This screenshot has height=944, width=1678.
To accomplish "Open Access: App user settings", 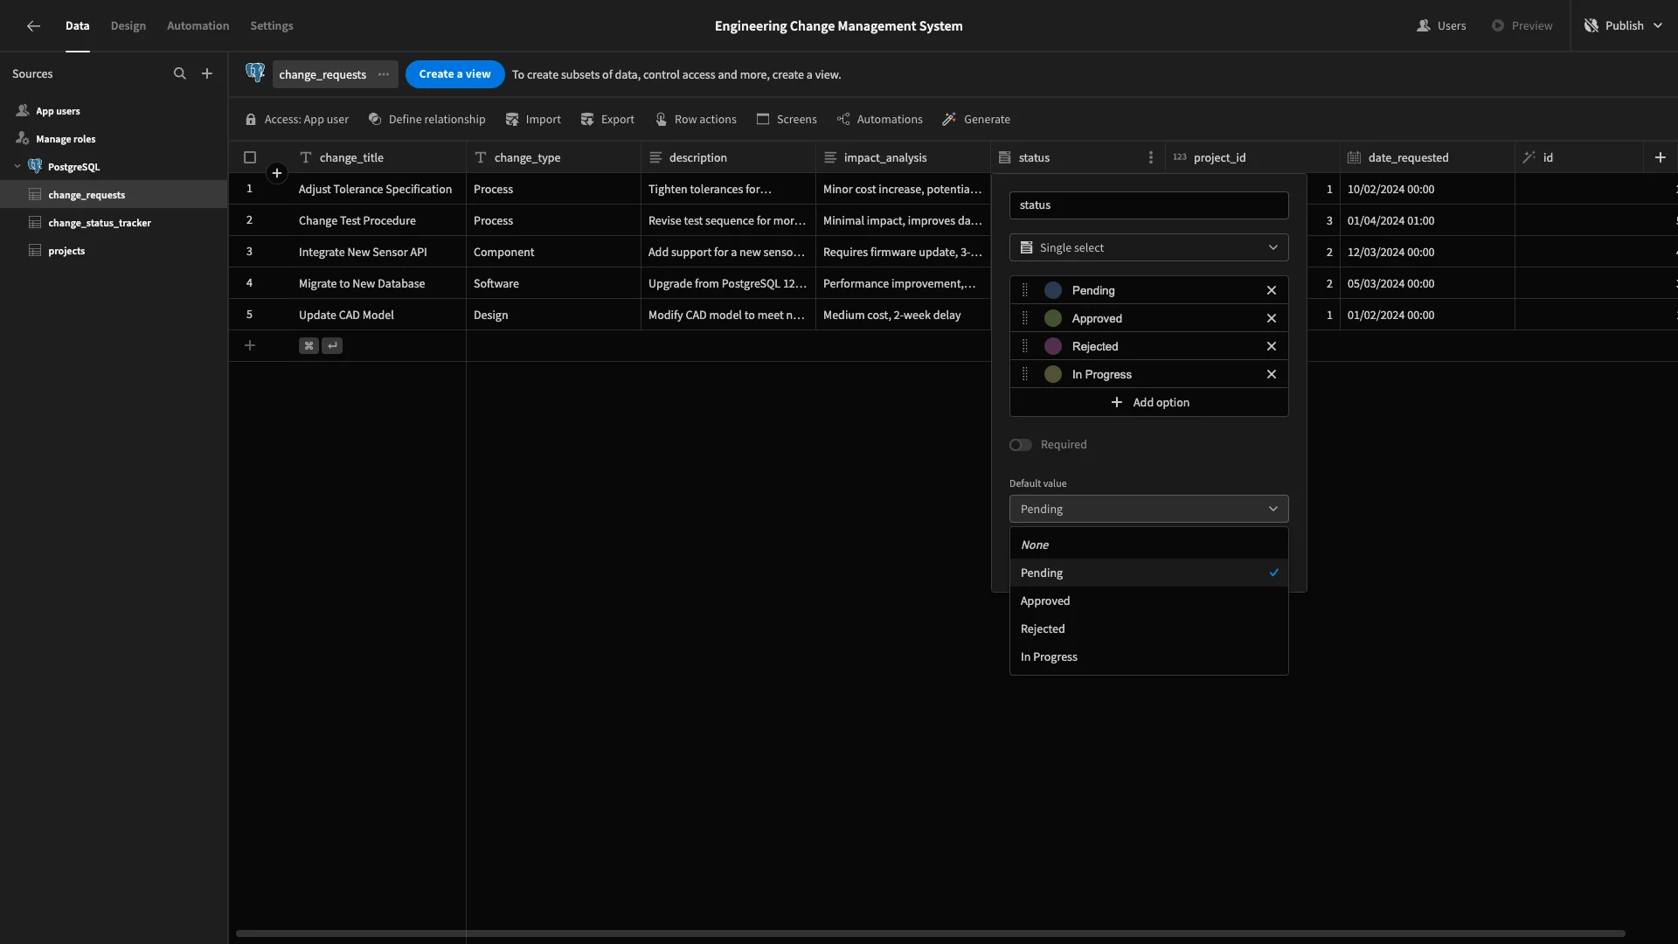I will click(x=297, y=120).
